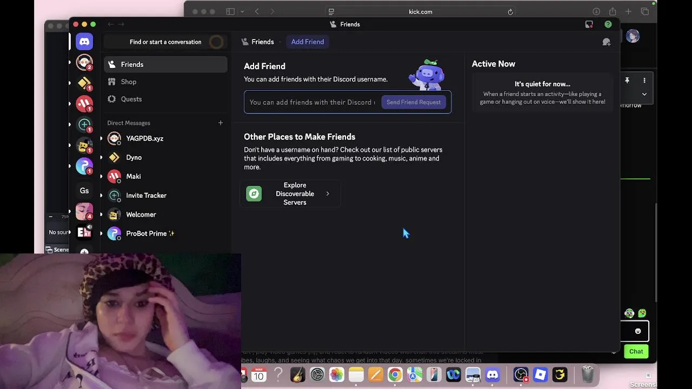Screen dimensions: 692x389
Task: Open Safari sidebar dropdown chevron
Action: click(x=242, y=12)
